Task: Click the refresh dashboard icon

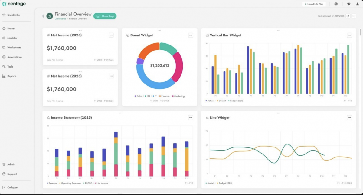Action: [348, 16]
